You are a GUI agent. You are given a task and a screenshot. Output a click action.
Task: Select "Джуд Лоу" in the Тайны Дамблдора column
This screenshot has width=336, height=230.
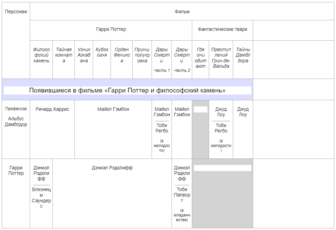click(x=243, y=112)
